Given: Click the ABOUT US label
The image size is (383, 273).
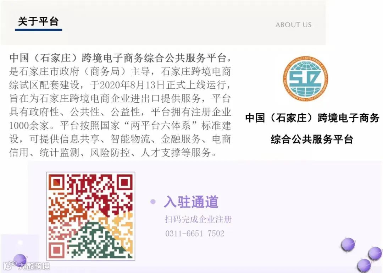Looking at the screenshot, I should pyautogui.click(x=294, y=25).
